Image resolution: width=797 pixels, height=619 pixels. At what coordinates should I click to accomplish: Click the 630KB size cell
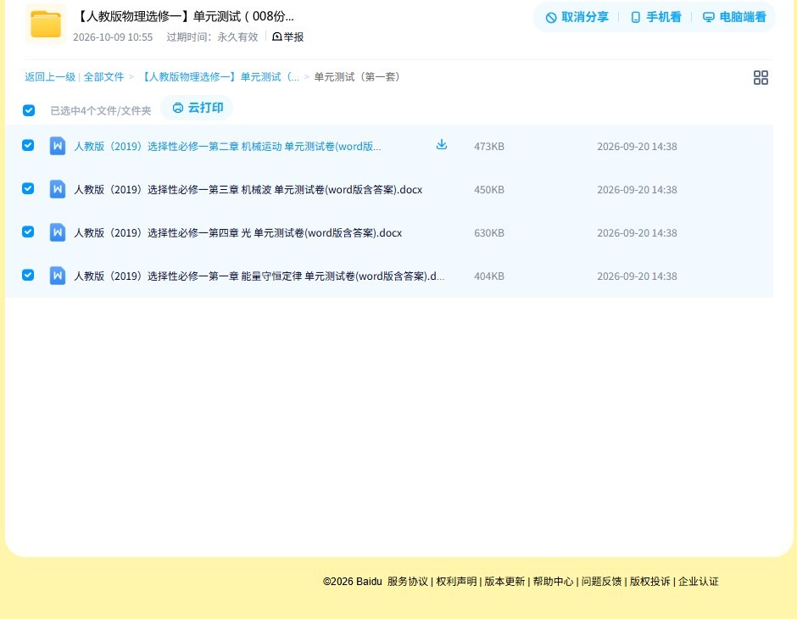pyautogui.click(x=489, y=232)
